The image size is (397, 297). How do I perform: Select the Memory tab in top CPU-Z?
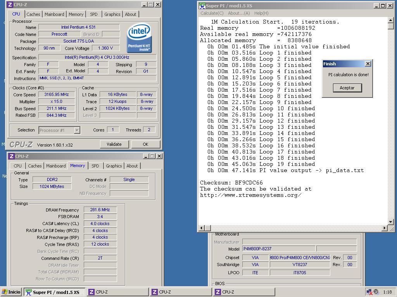click(76, 14)
